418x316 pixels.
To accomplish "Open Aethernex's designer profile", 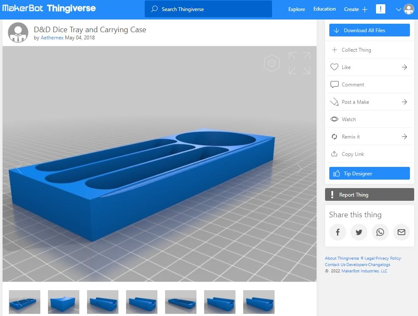I will coord(52,37).
